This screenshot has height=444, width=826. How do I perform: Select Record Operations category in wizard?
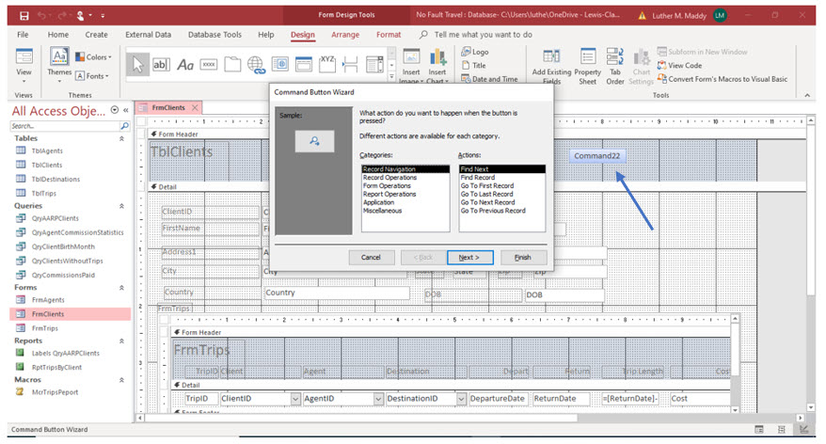389,178
